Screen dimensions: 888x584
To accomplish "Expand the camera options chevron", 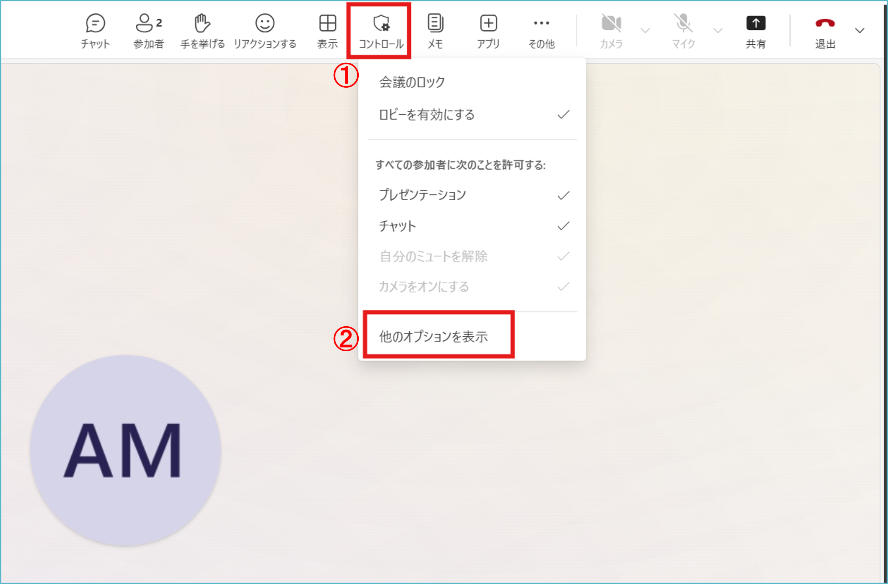I will pyautogui.click(x=645, y=30).
